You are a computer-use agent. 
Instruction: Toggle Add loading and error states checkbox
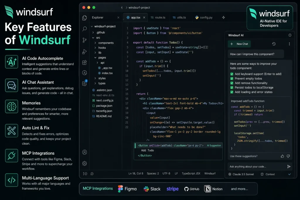point(232,92)
